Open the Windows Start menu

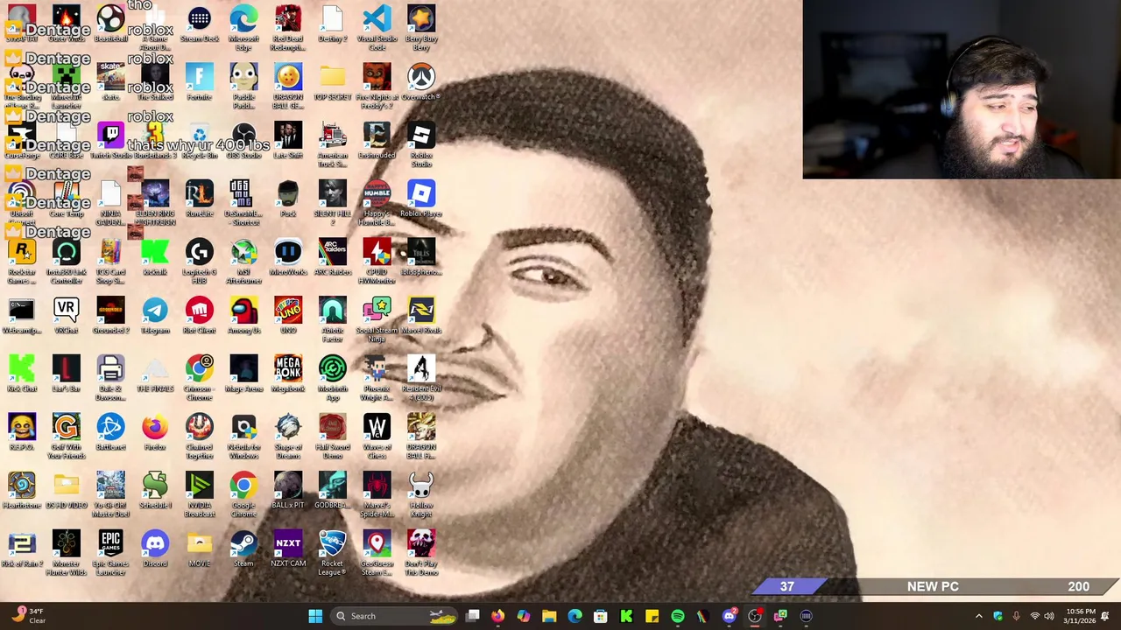(315, 616)
